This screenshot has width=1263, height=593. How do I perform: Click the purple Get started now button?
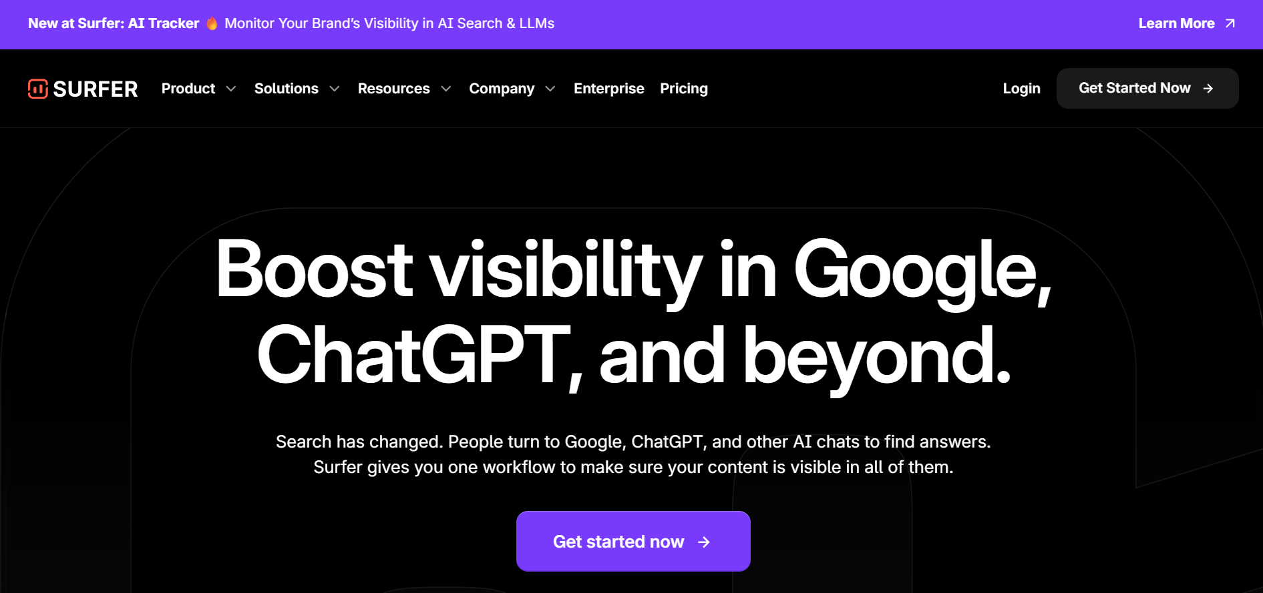point(633,542)
